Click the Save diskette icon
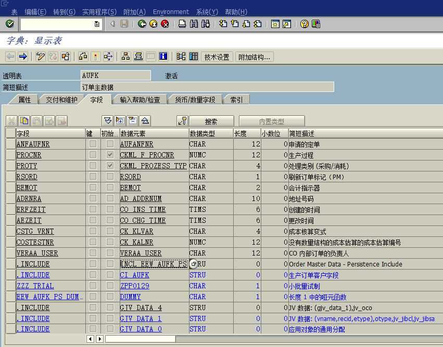Image resolution: width=443 pixels, height=347 pixels. (x=124, y=24)
